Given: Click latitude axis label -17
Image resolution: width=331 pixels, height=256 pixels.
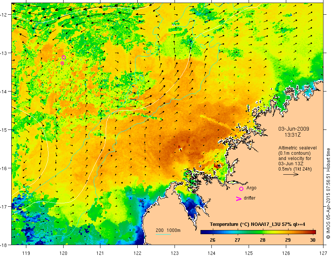Looking at the screenshot, I should [x=4, y=206].
